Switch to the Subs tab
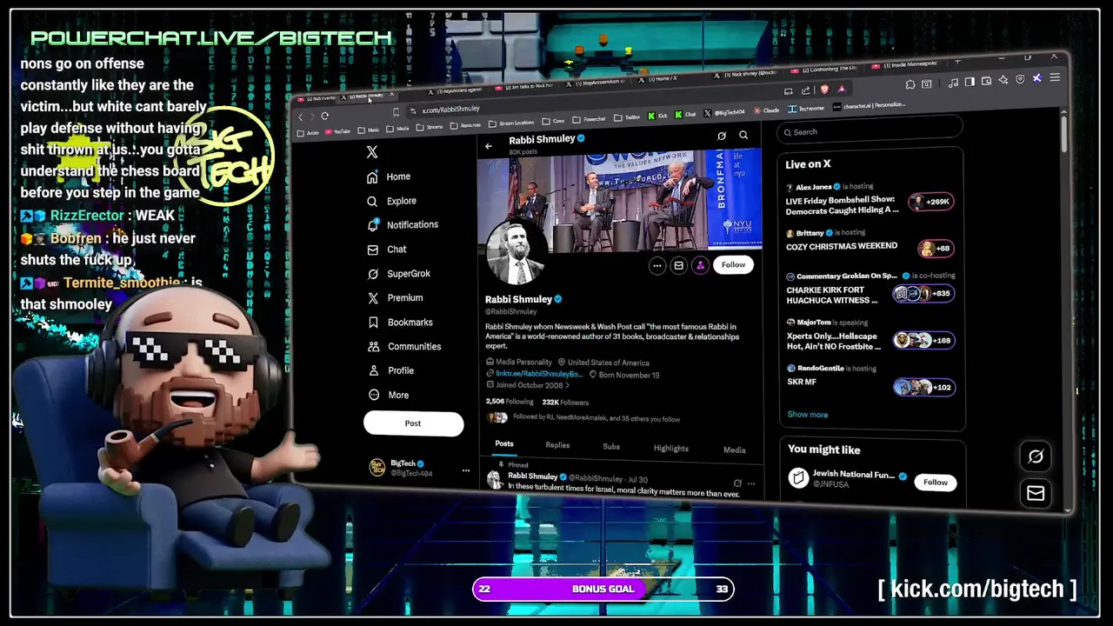The height and width of the screenshot is (626, 1113). 611,447
